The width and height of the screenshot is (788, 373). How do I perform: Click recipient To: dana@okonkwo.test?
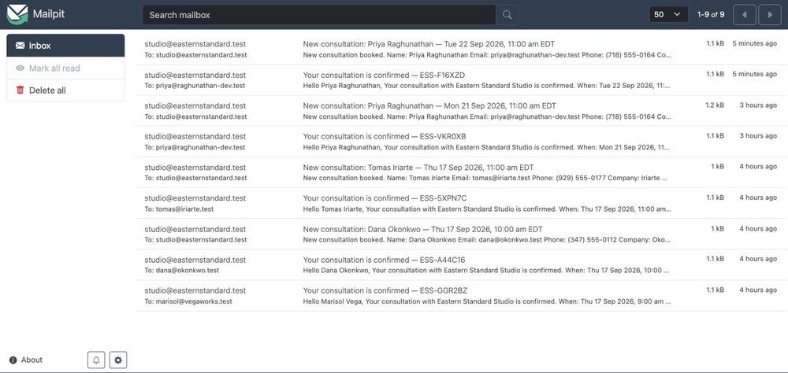182,271
